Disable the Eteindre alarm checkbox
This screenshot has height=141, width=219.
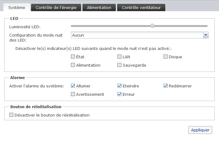coord(120,86)
